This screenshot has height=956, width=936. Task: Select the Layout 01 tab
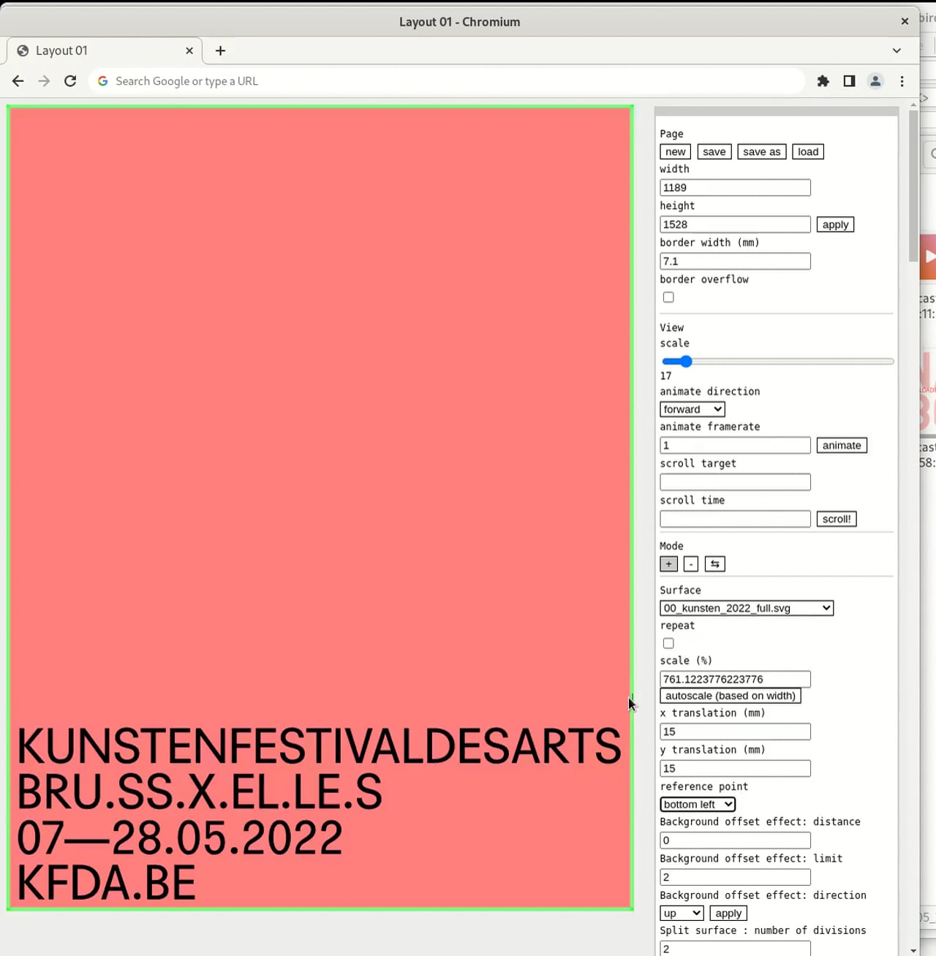105,50
